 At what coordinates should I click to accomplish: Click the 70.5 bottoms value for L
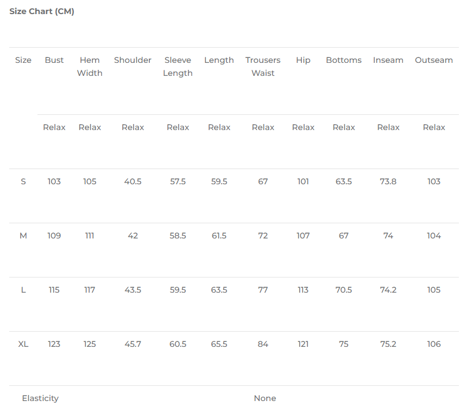(x=344, y=290)
